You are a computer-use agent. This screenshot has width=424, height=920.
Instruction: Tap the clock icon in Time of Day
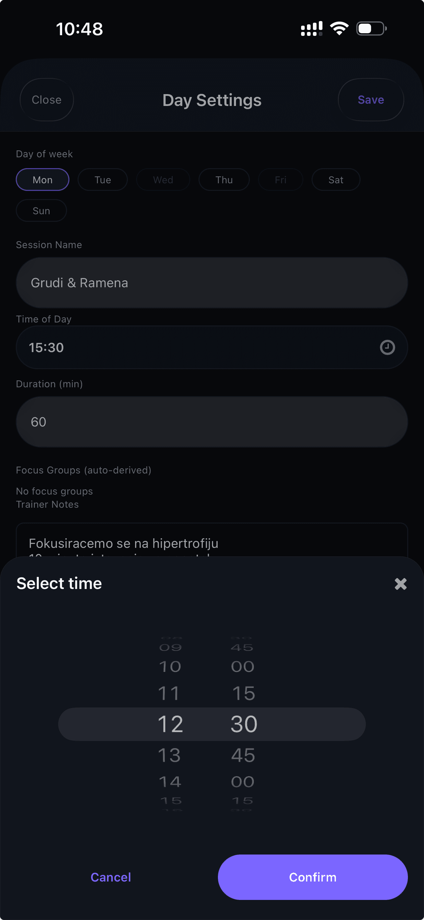(x=387, y=347)
